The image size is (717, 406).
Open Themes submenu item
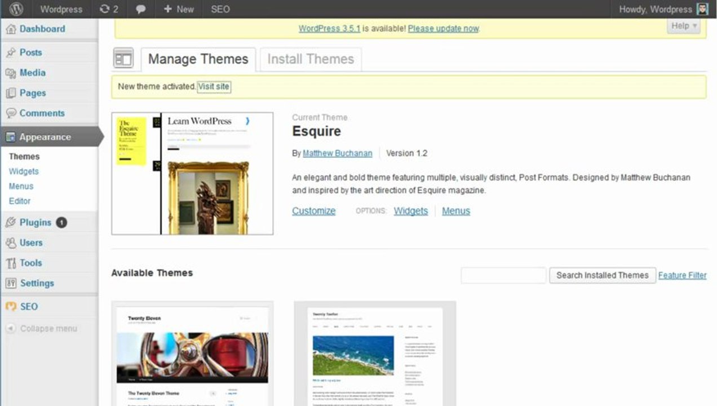24,157
